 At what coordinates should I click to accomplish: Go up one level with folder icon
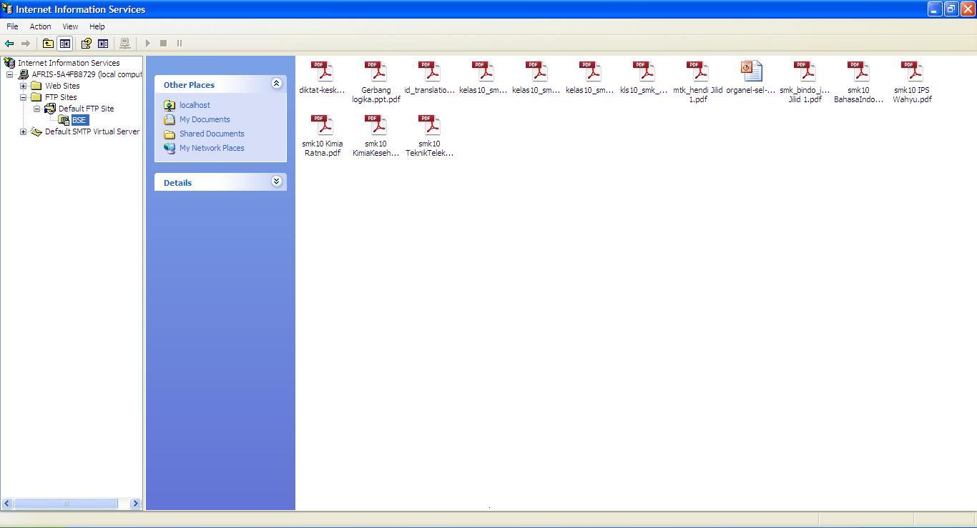click(x=48, y=44)
